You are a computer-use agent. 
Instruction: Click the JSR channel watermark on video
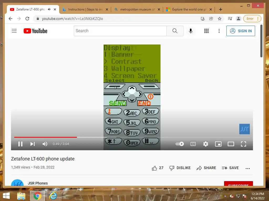click(245, 129)
